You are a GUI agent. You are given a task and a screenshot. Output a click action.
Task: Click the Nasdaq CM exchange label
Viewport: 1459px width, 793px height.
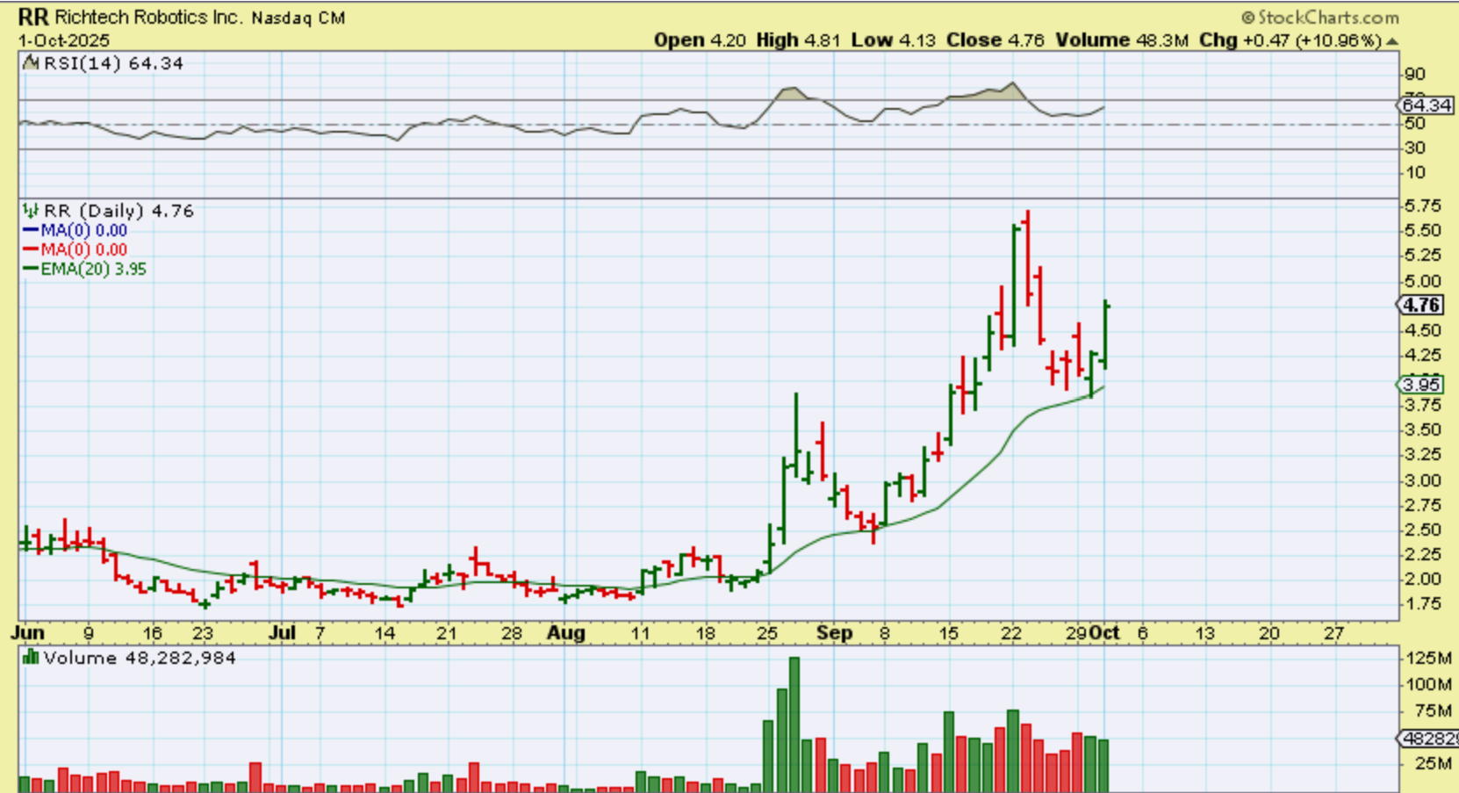[x=298, y=18]
